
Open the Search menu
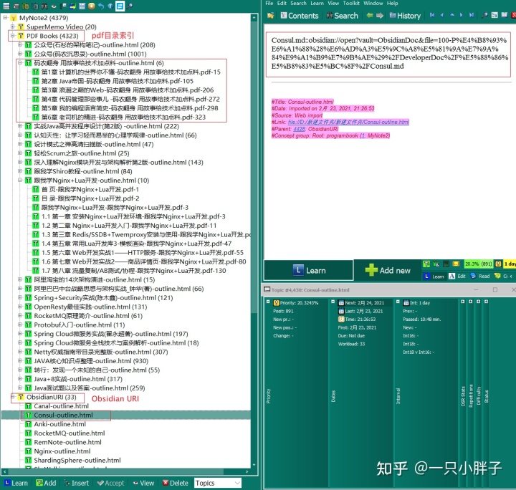(298, 4)
